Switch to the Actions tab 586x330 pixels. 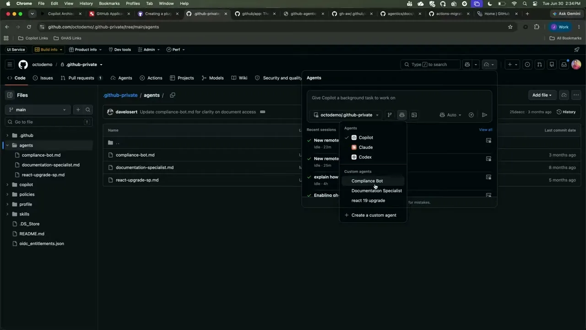click(x=151, y=78)
